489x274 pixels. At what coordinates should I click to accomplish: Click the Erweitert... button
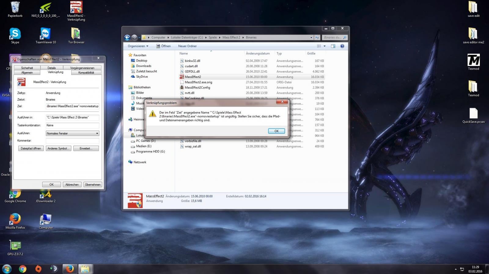(86, 148)
